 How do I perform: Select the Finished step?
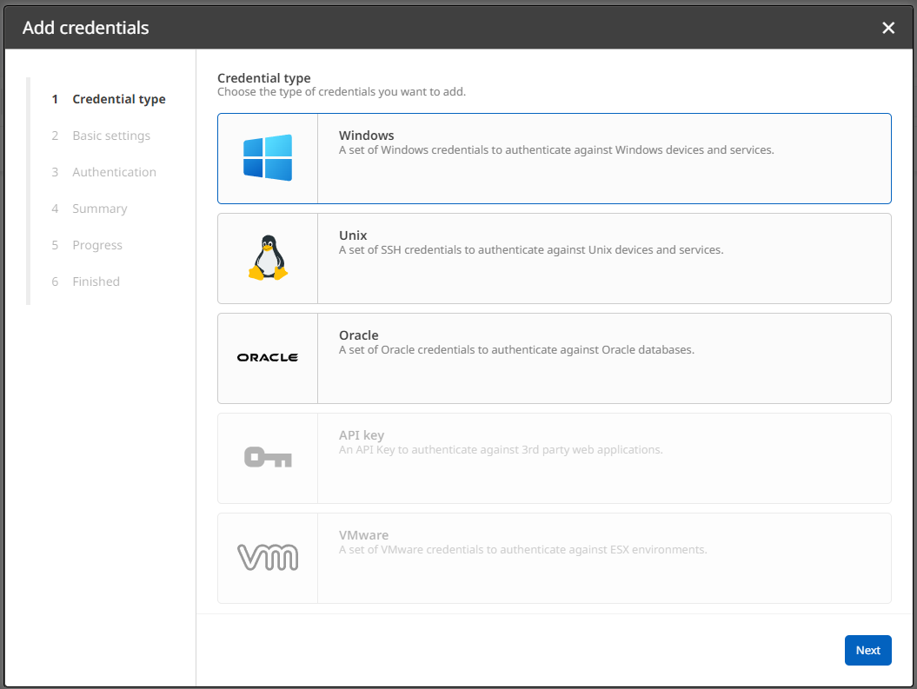96,282
